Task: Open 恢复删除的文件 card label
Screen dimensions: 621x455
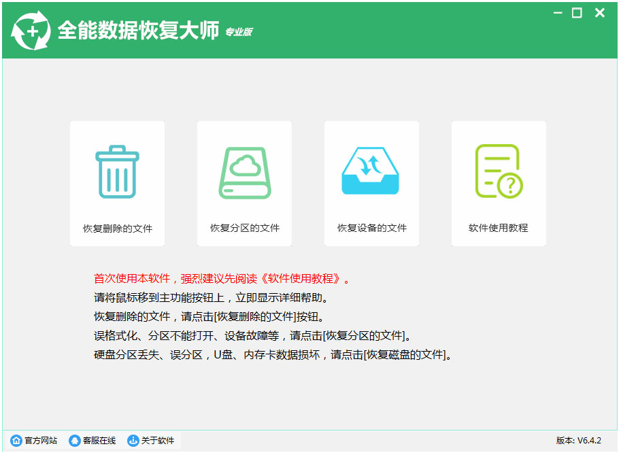Action: coord(118,229)
